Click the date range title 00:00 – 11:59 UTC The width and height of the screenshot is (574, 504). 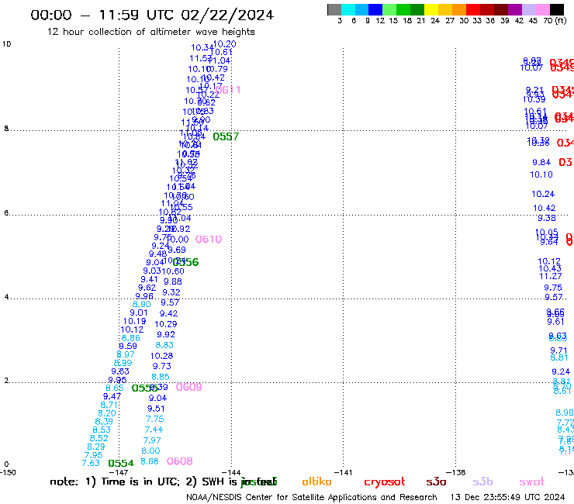(x=152, y=15)
